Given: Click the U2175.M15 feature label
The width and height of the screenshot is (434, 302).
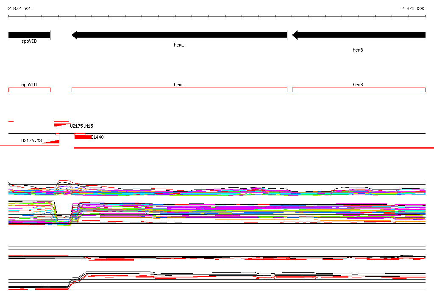Looking at the screenshot, I should tap(81, 126).
